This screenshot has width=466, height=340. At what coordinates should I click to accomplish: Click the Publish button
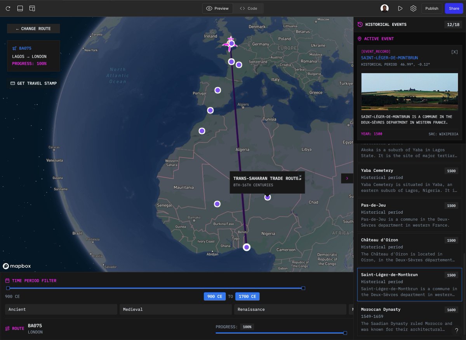[431, 8]
